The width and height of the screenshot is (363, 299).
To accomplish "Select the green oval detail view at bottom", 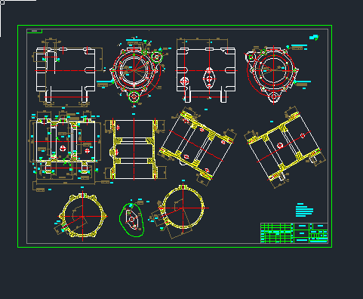I will click(x=131, y=220).
